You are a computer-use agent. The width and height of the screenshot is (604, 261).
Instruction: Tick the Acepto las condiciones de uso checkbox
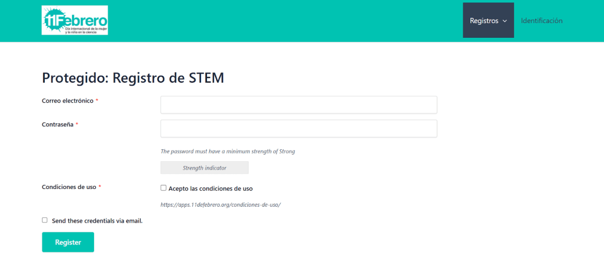point(164,188)
